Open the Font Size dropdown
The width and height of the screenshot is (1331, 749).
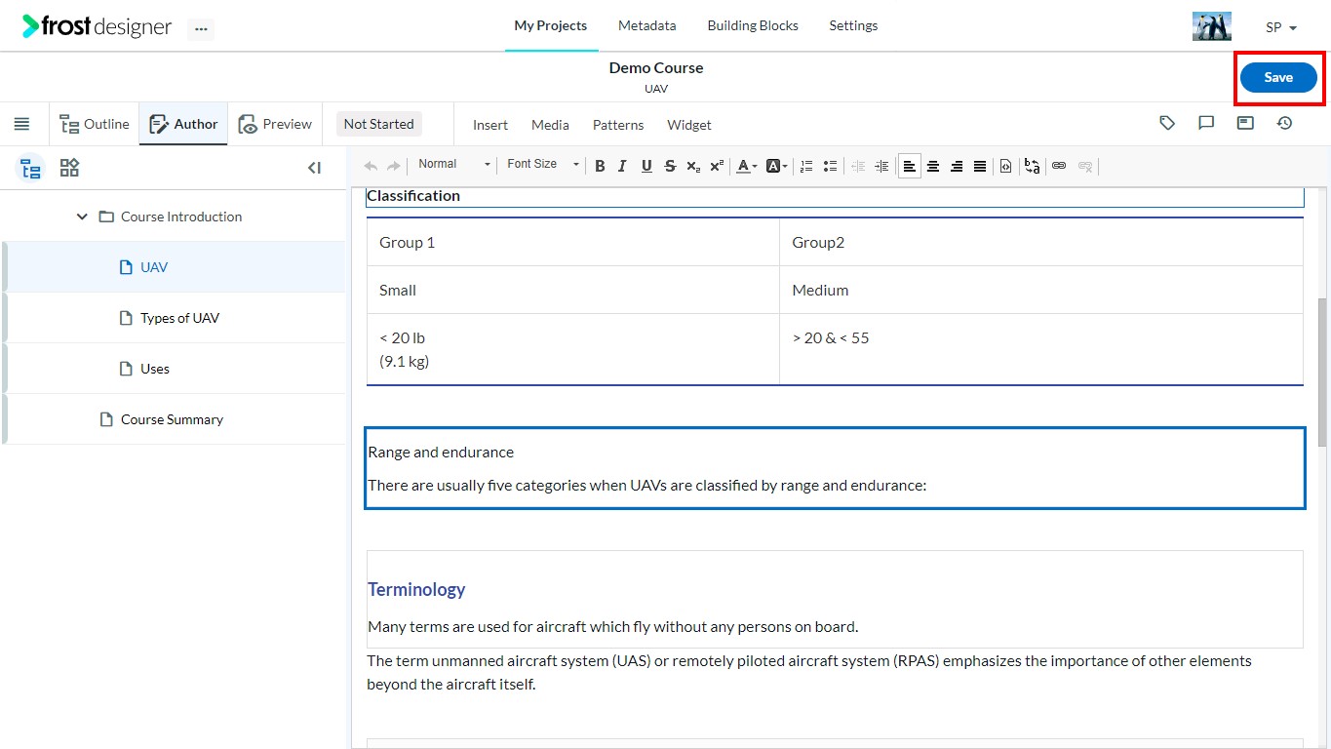click(x=542, y=165)
